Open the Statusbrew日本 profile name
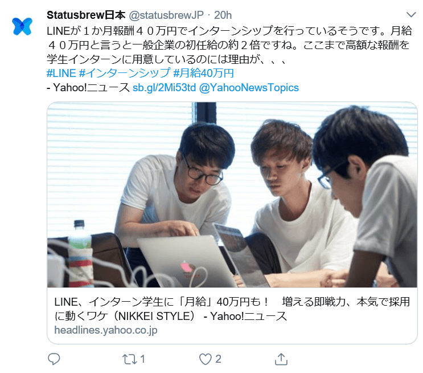Image resolution: width=423 pixels, height=373 pixels. click(86, 15)
